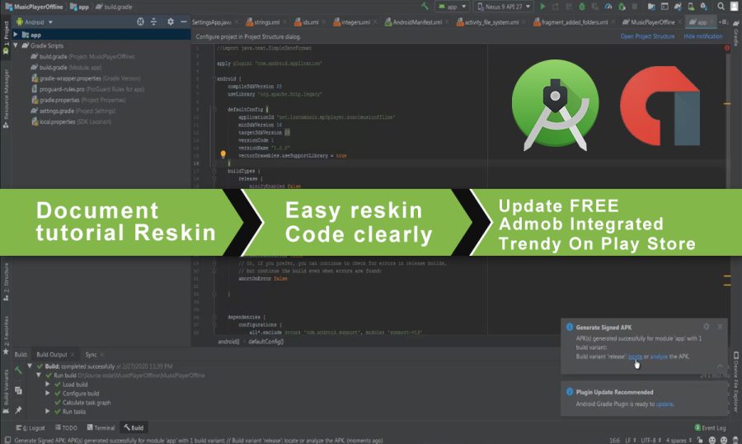Click the Hide notification link
Image resolution: width=742 pixels, height=444 pixels.
coord(702,36)
